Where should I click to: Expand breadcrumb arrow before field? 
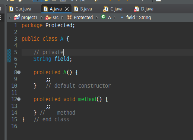[x=115, y=18]
